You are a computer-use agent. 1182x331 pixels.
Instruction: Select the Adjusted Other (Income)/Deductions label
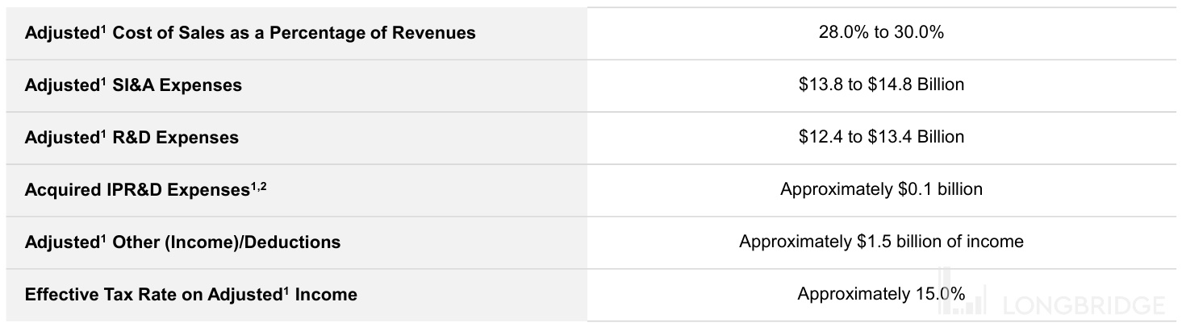(182, 242)
